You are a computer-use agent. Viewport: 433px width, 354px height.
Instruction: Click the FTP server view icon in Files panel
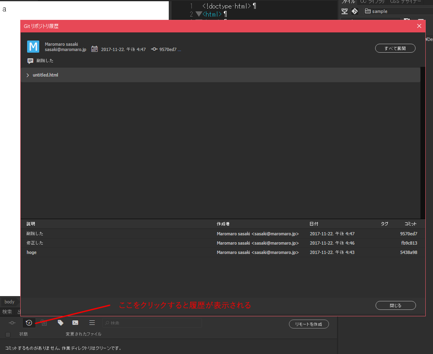344,11
